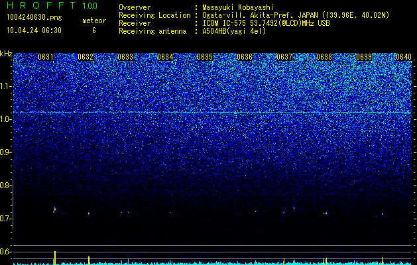Click the HROFFT title text

coord(41,5)
